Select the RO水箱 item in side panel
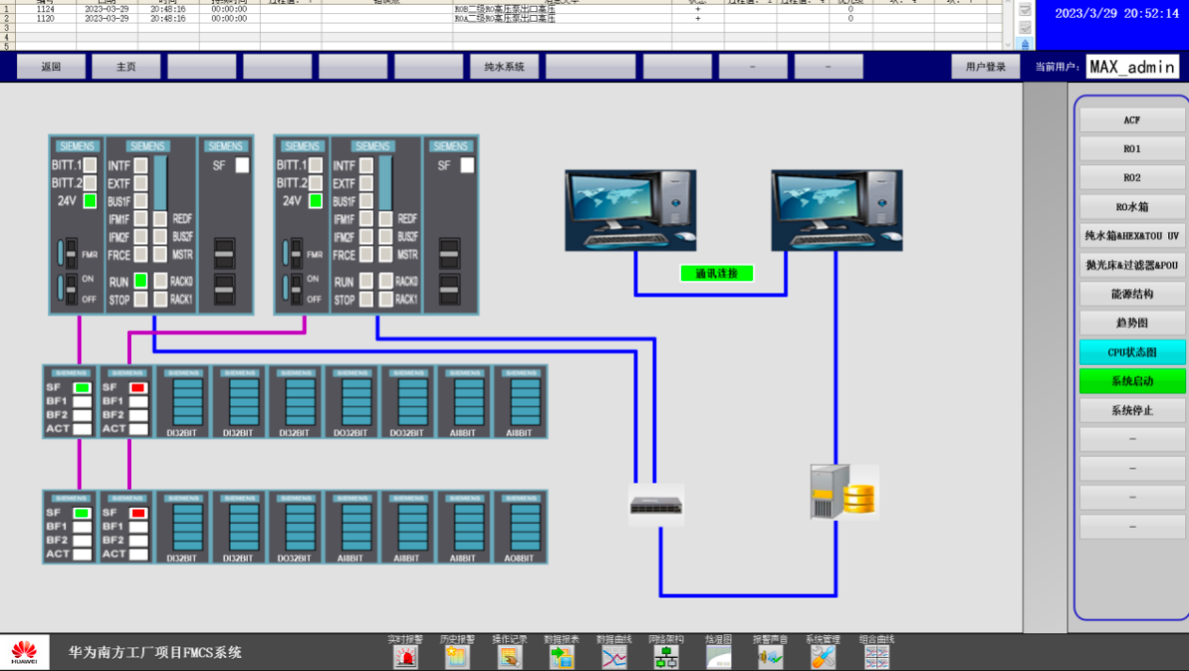The width and height of the screenshot is (1189, 671). 1132,207
